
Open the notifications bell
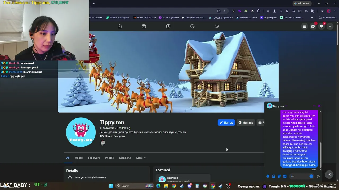(x=322, y=26)
